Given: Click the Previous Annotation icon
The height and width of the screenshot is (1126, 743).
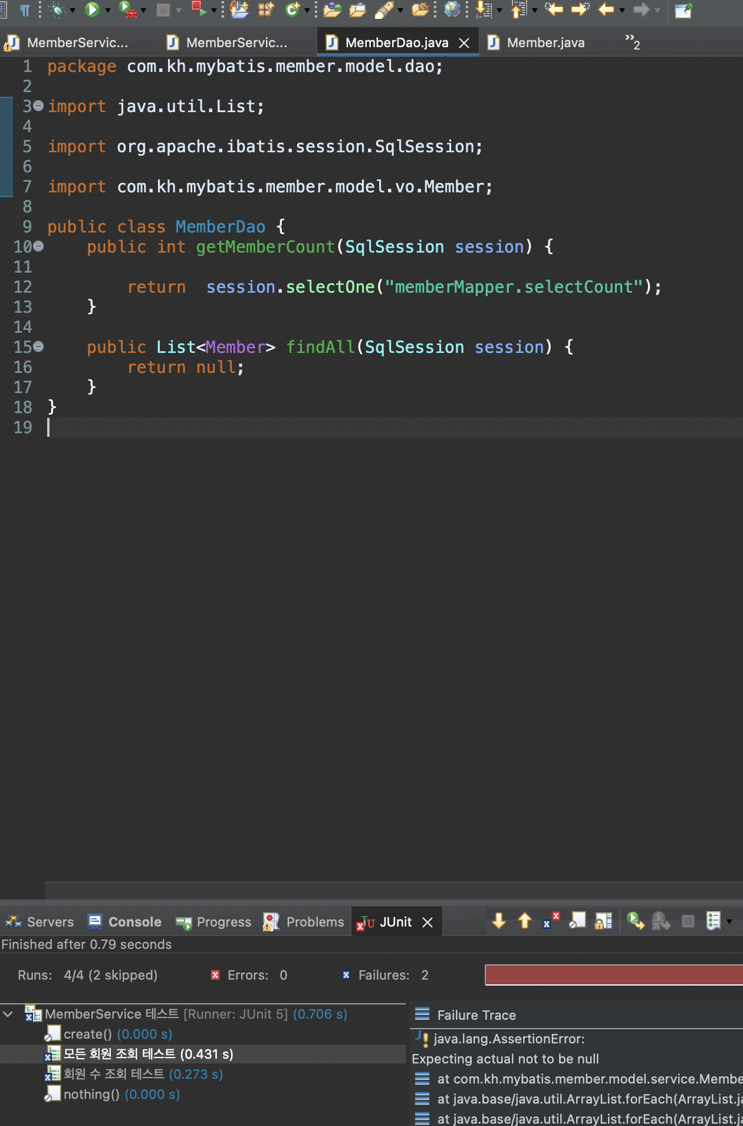Looking at the screenshot, I should 519,9.
